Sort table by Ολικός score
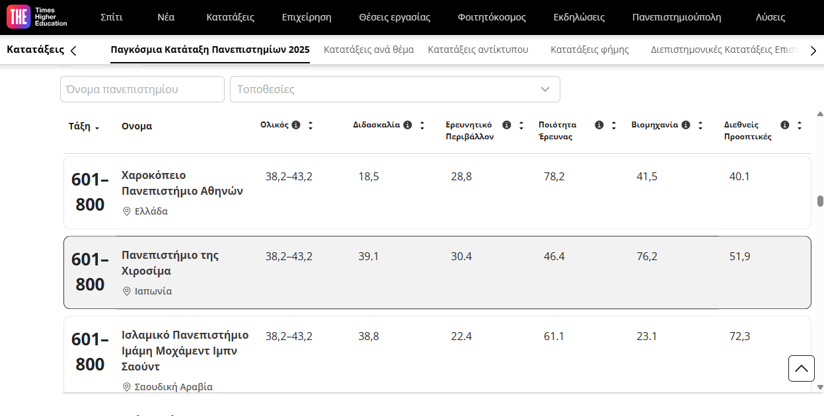Screen dimensions: 824x416 tap(311, 125)
